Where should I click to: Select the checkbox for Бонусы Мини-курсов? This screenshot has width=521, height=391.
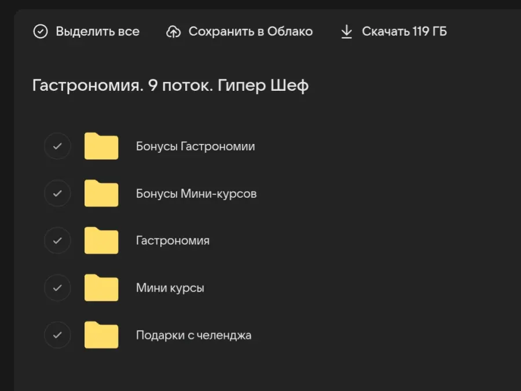tap(57, 193)
